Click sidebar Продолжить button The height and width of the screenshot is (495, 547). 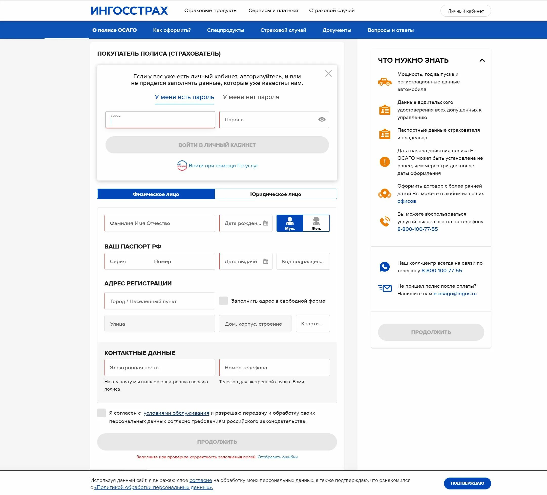click(431, 332)
